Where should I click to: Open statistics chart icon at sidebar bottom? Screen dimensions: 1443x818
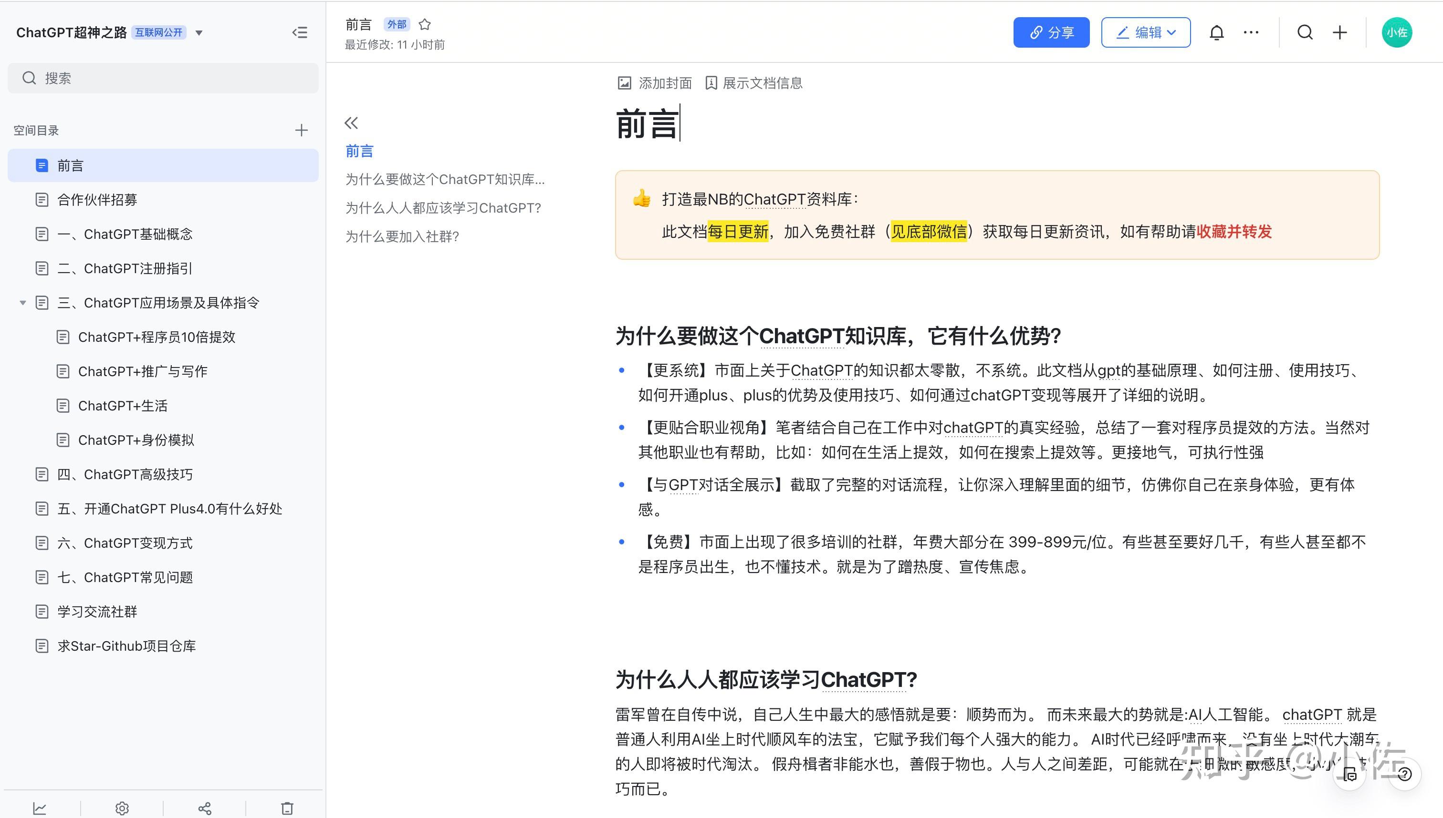pyautogui.click(x=39, y=808)
